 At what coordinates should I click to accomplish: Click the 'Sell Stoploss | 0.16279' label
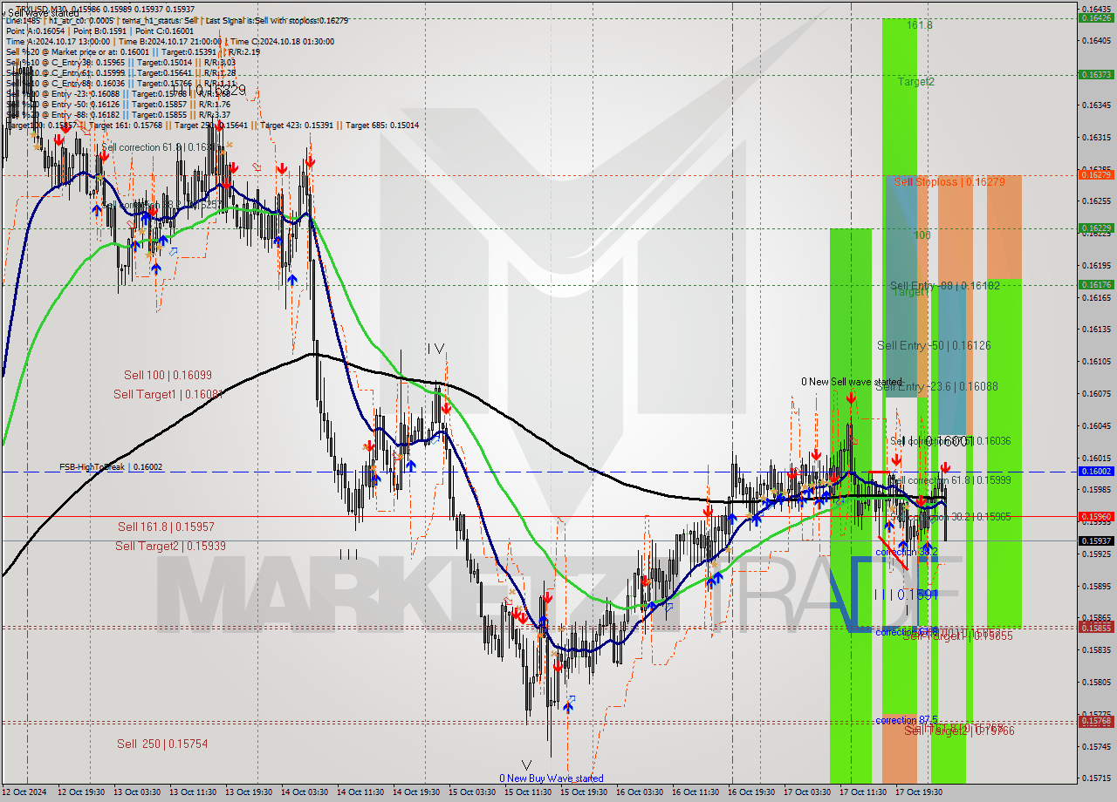click(x=949, y=181)
